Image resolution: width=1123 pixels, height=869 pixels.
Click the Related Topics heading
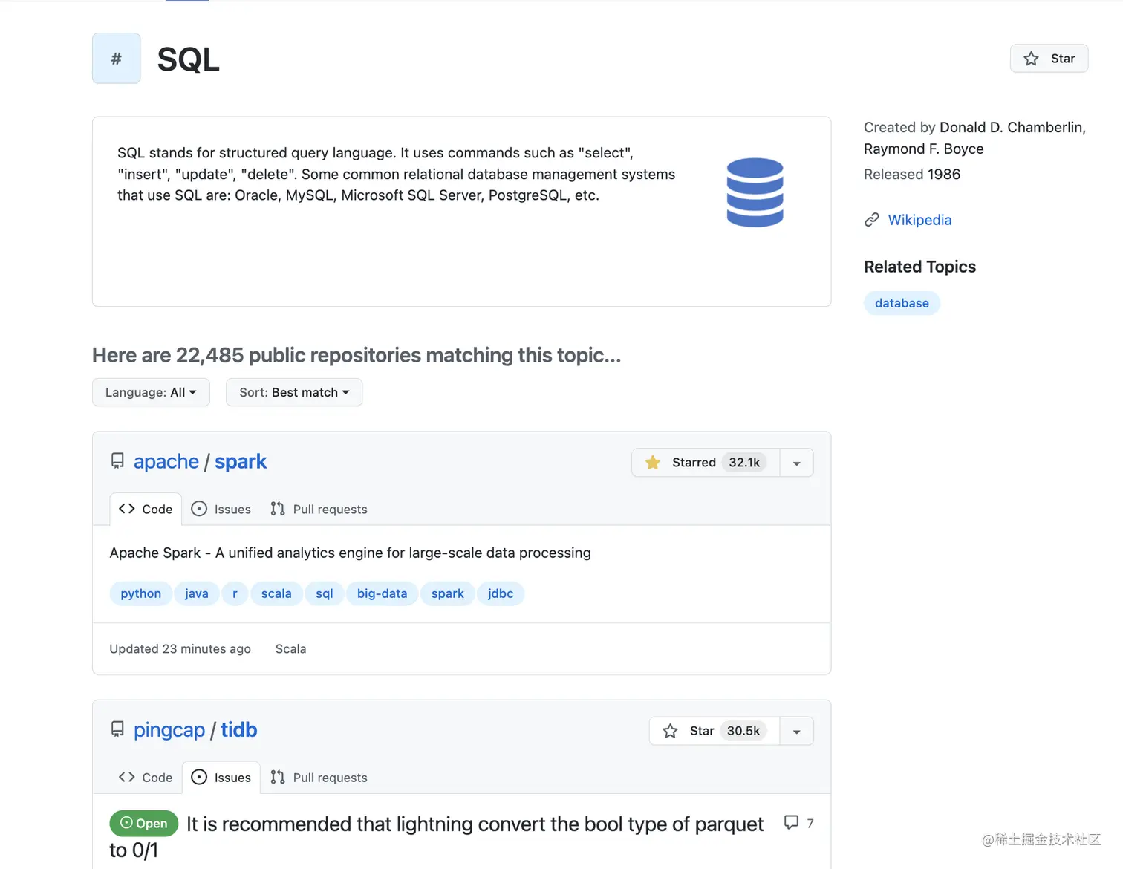tap(919, 267)
